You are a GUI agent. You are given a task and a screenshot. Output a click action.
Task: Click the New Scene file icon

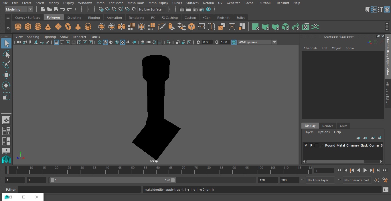point(43,9)
